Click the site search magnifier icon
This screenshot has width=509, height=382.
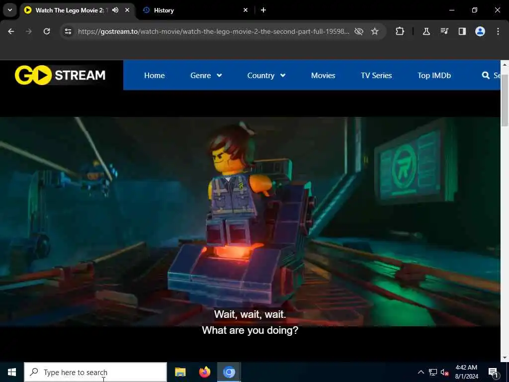click(486, 76)
